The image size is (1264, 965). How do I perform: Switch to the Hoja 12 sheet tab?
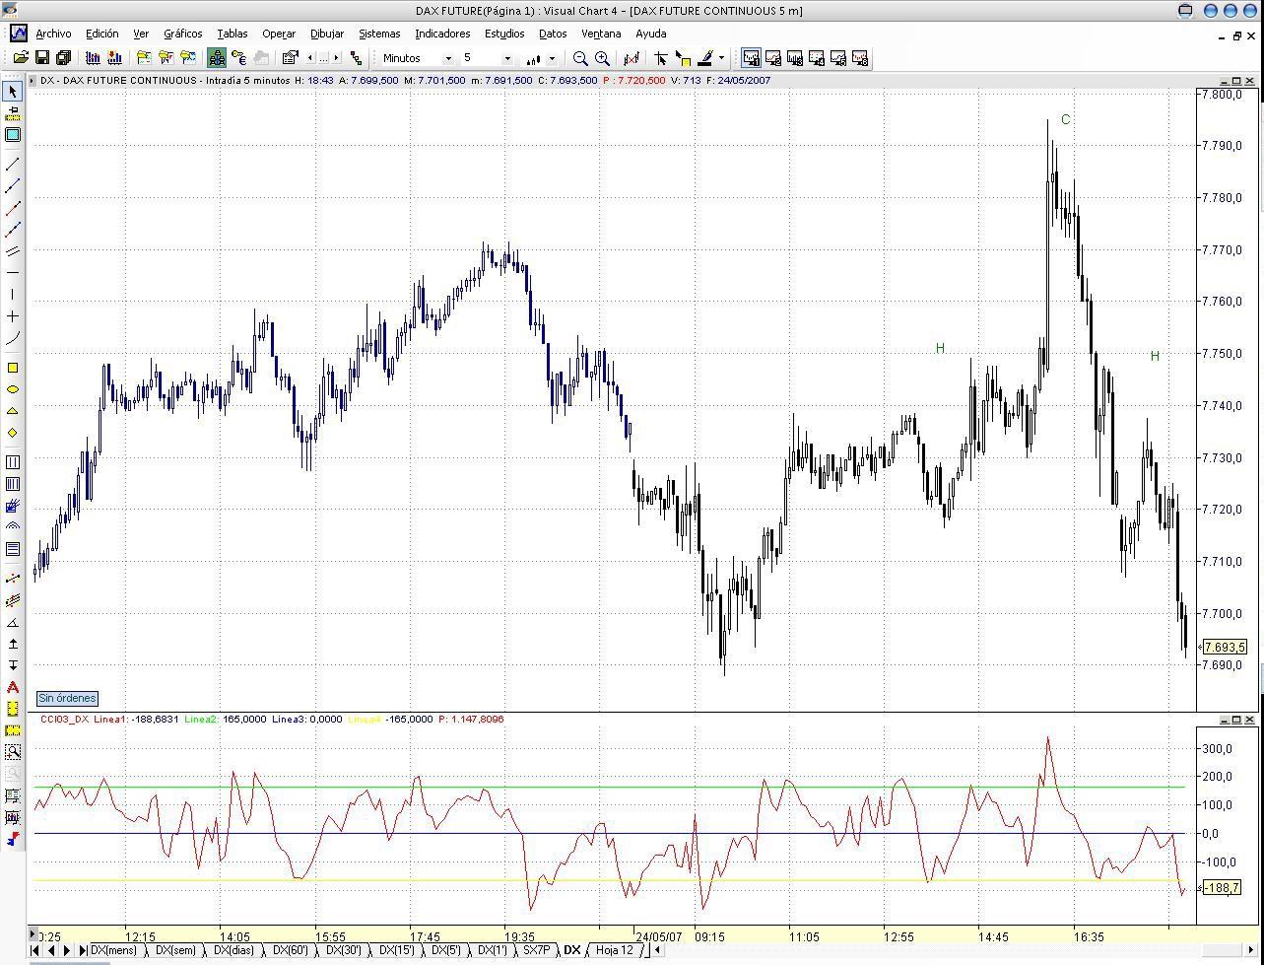click(615, 950)
